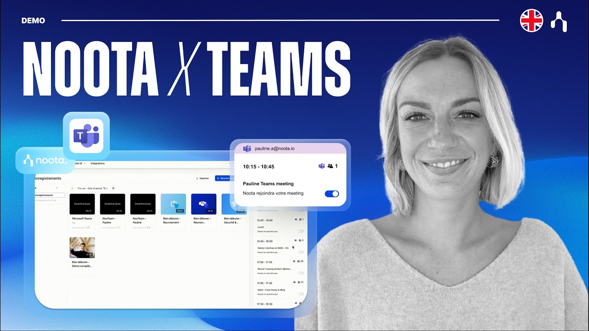Screen dimensions: 589x331
Task: Click the participants icon for the Lunch meeting
Action: point(300,220)
